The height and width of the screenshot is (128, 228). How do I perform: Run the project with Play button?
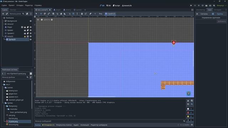coord(191,6)
